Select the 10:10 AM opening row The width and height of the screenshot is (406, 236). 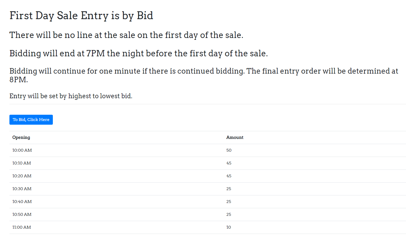coord(21,163)
